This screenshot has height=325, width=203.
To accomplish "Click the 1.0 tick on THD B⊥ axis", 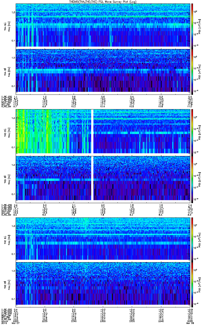I will click(13, 118).
